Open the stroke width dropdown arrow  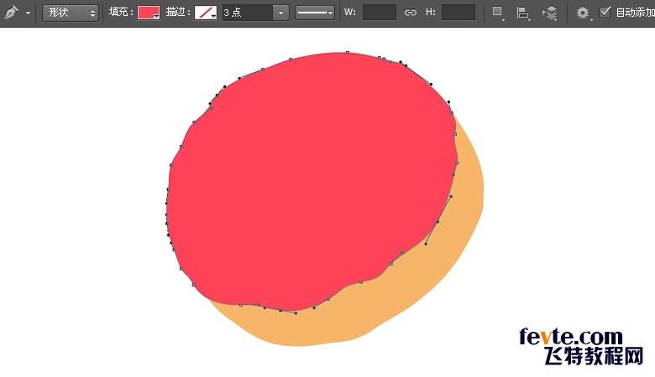(281, 13)
